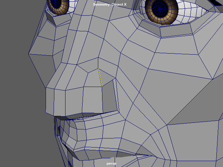Click the persp camera name label

(111, 163)
